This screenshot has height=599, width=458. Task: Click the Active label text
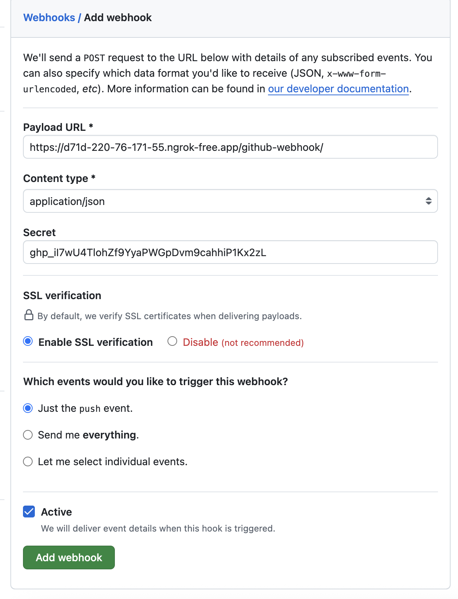click(x=56, y=512)
